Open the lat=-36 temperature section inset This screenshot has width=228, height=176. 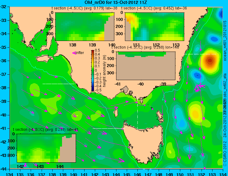[x=154, y=27]
